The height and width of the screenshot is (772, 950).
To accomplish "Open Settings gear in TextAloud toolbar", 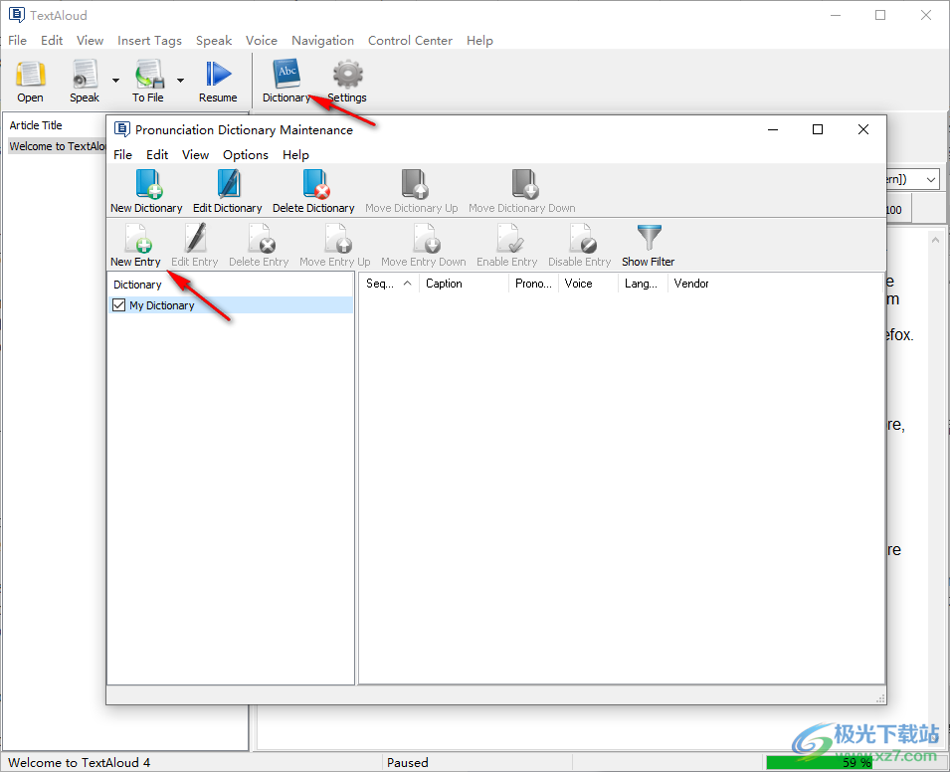I will tap(348, 74).
